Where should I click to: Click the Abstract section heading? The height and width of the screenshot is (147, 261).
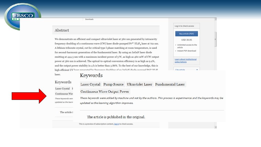click(62, 30)
